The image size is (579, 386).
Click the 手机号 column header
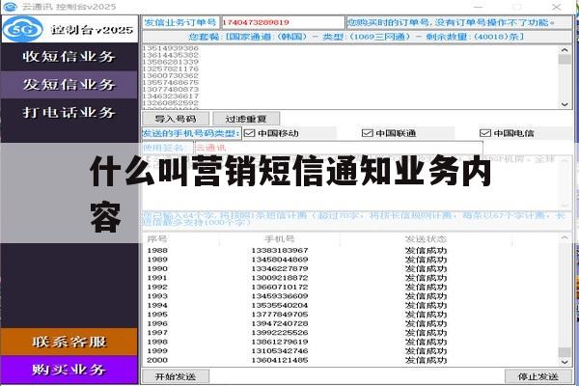280,239
